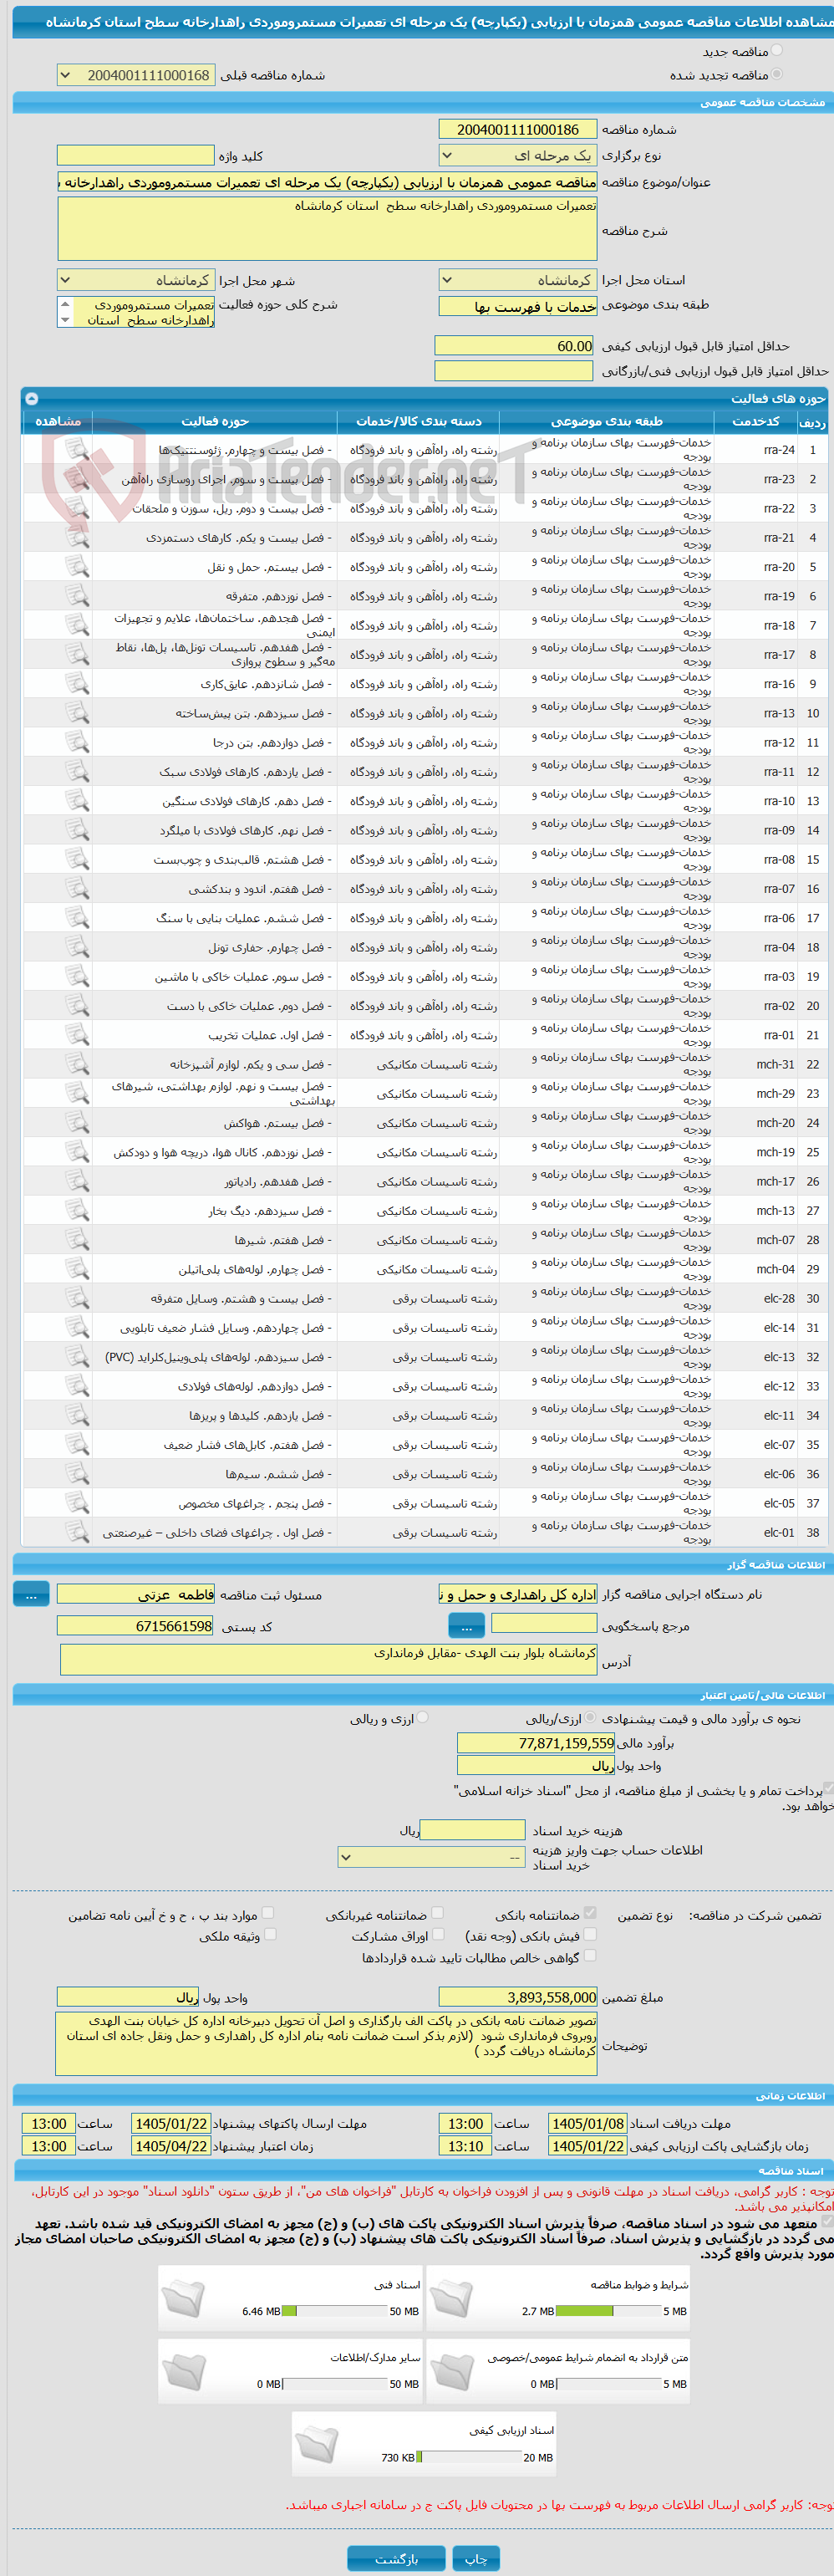Select the مناقصه تجدید شده radio button
The height and width of the screenshot is (2576, 834).
click(777, 73)
